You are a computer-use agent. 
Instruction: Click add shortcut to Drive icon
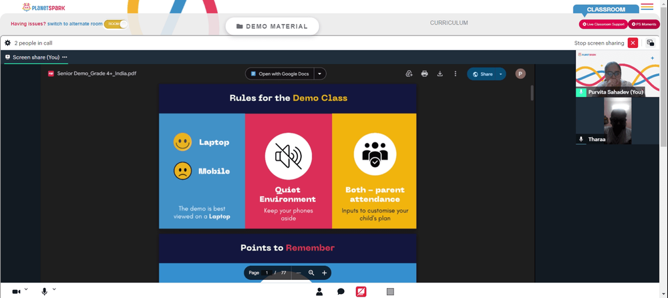coord(409,73)
